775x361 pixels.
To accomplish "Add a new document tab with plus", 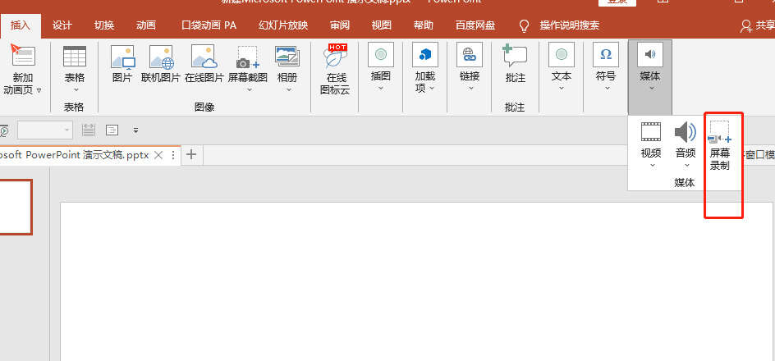I will 191,154.
